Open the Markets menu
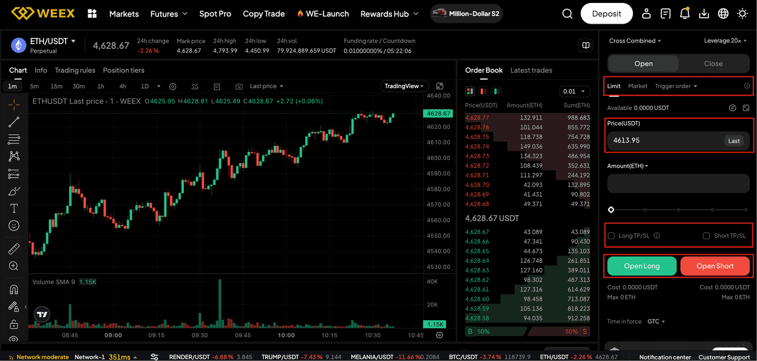Screen dimensions: 757x361 [124, 14]
